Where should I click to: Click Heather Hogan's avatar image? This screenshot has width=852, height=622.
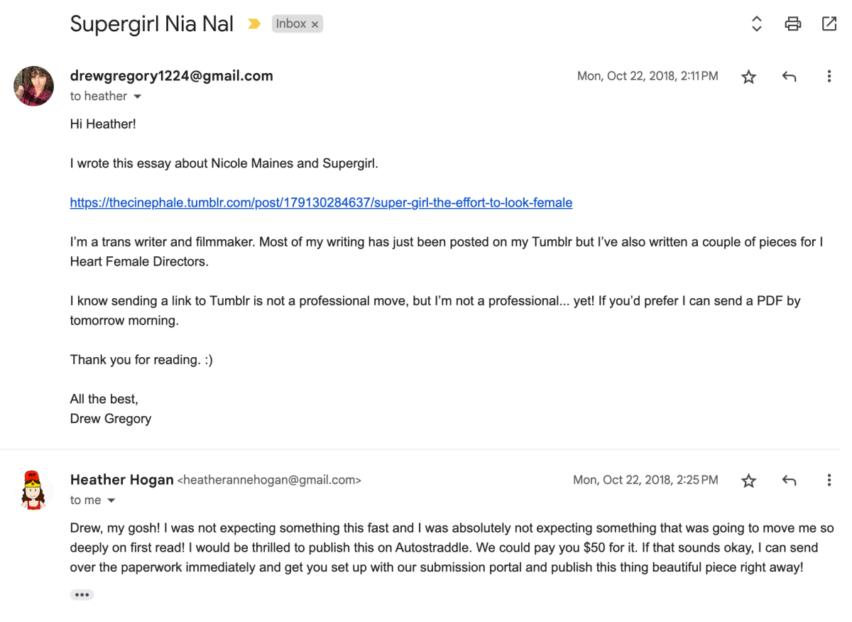(x=33, y=490)
